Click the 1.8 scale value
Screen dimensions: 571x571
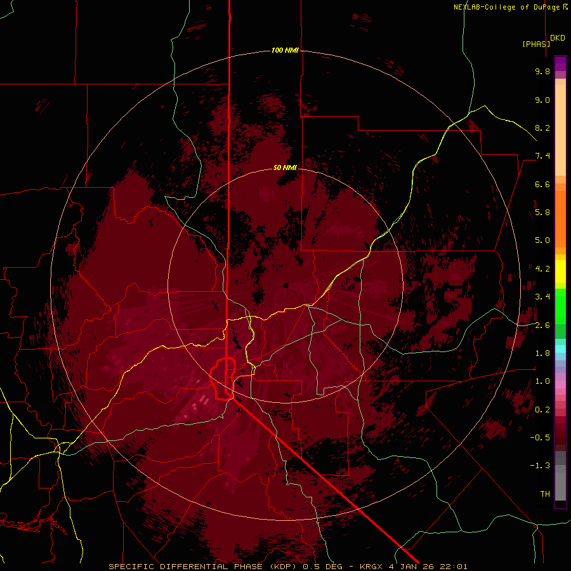[542, 353]
